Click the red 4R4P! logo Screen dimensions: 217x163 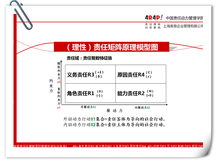click(x=154, y=17)
